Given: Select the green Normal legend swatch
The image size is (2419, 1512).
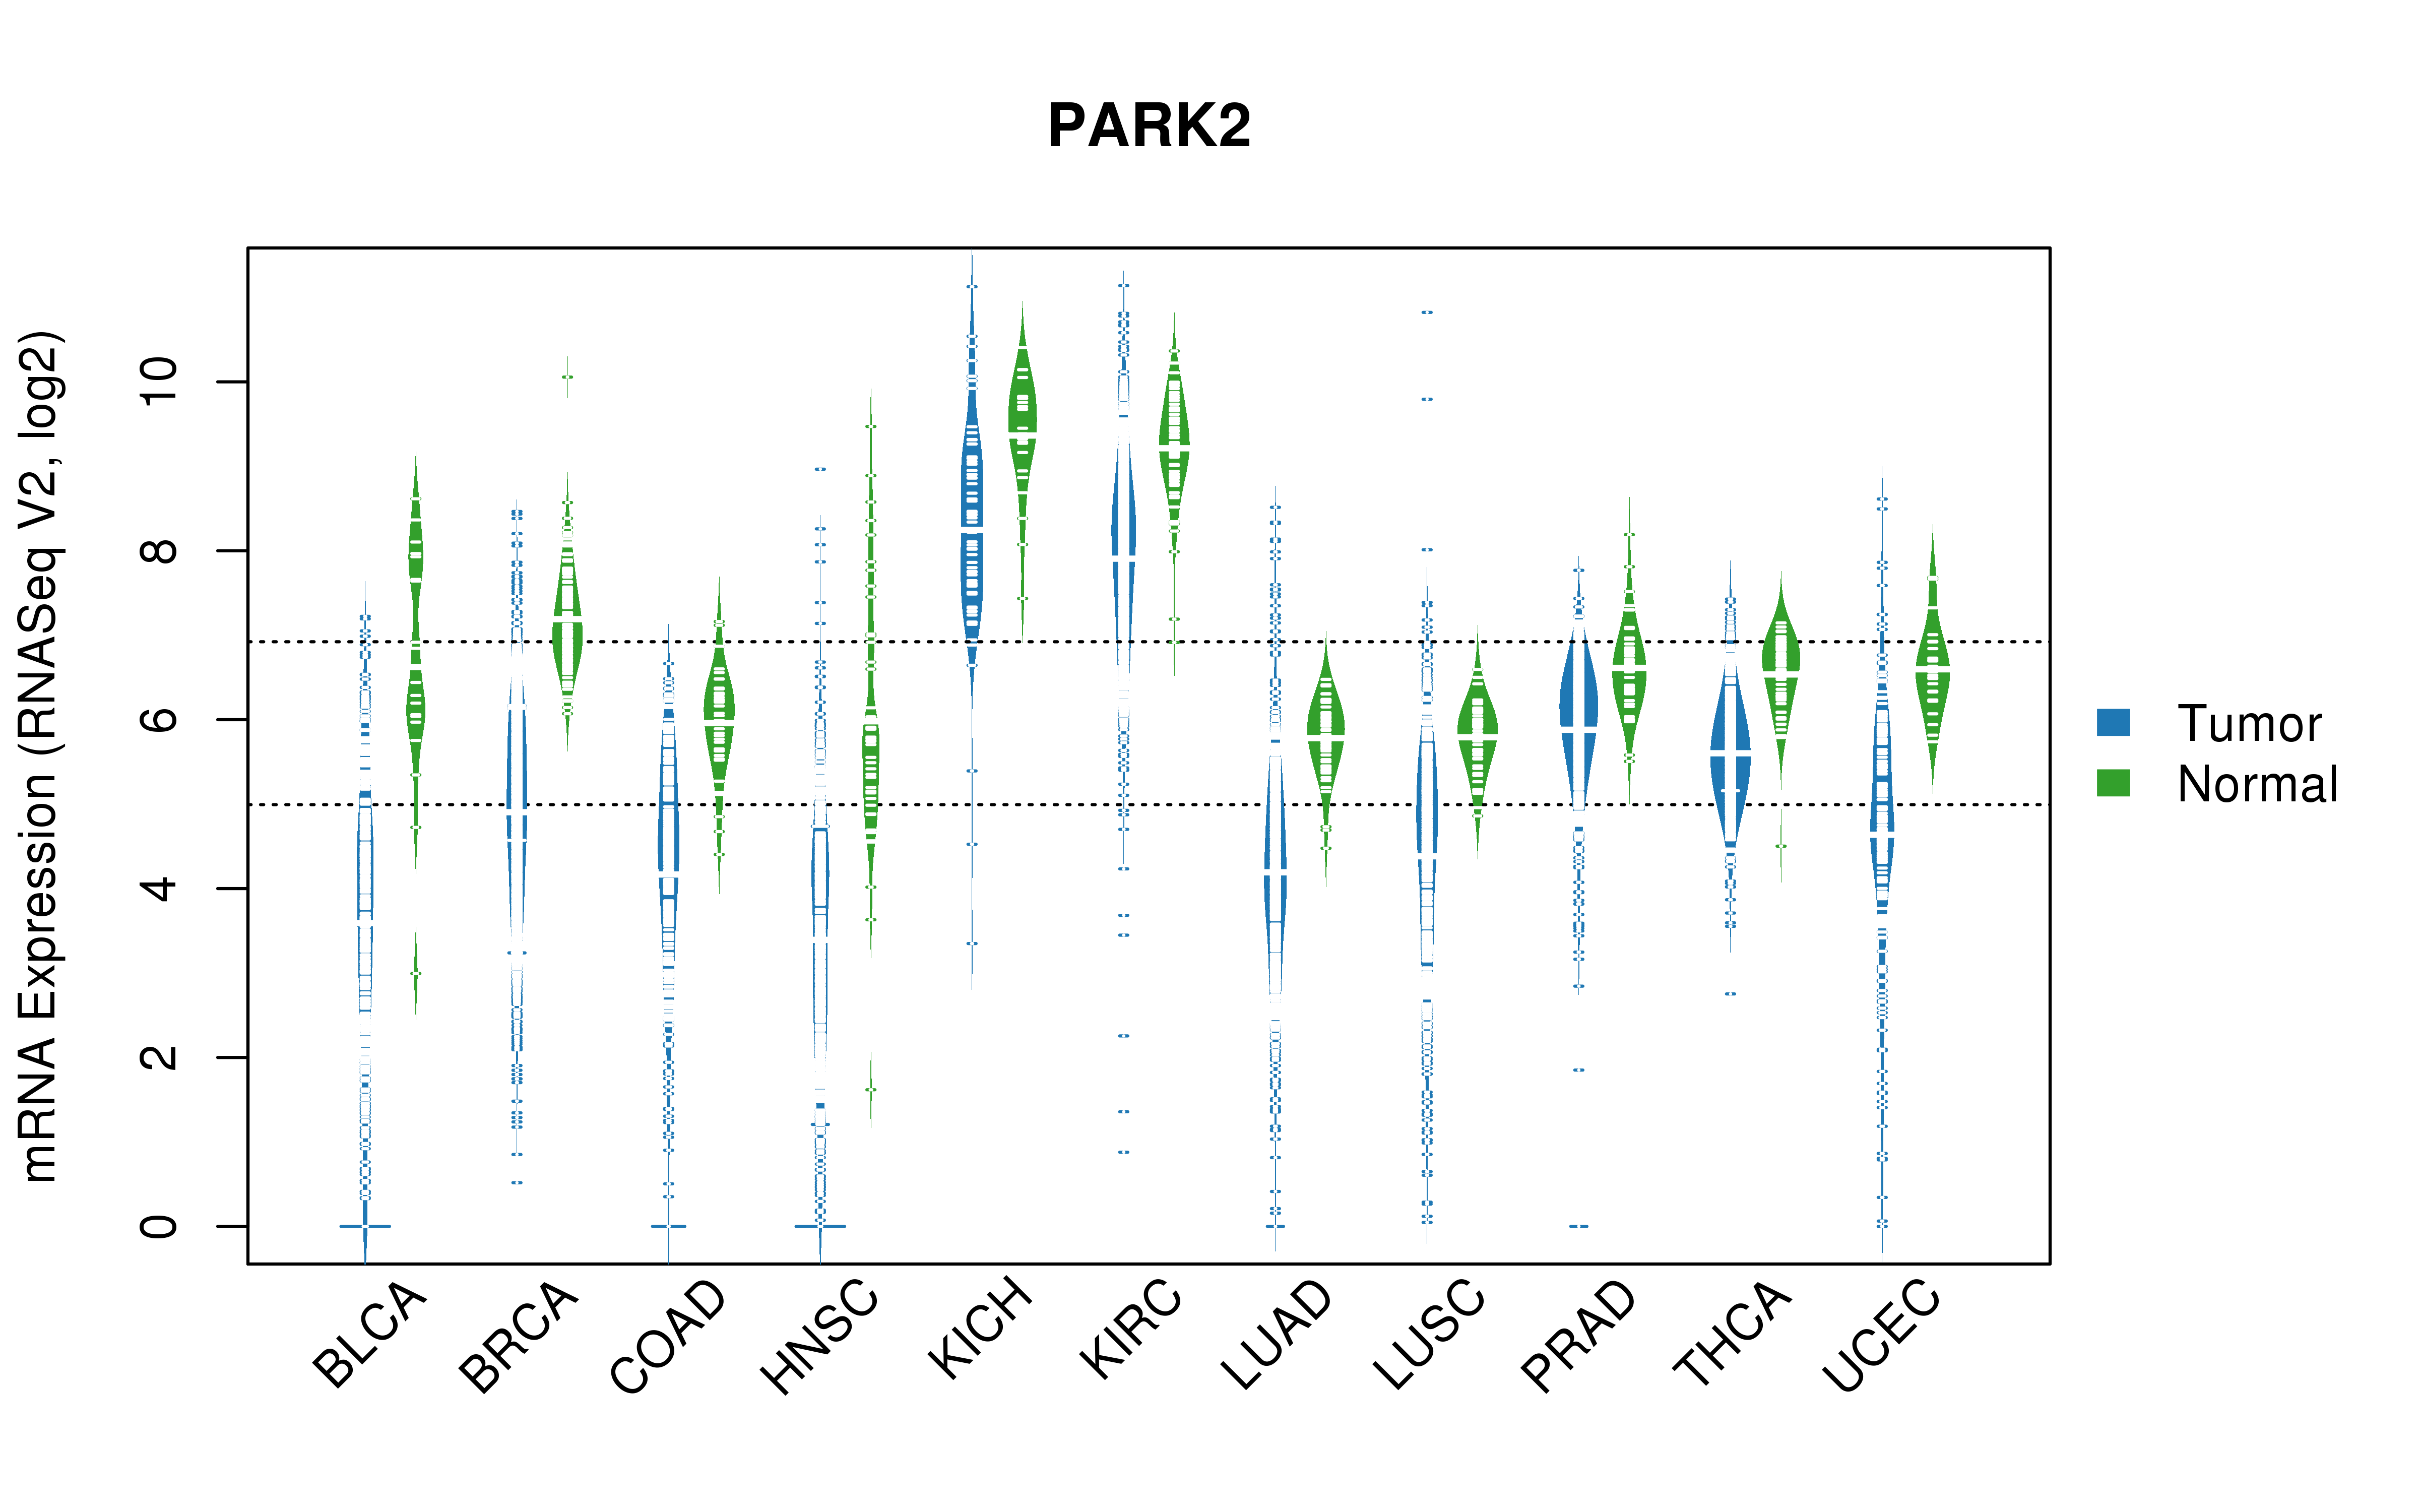Looking at the screenshot, I should tap(2113, 783).
